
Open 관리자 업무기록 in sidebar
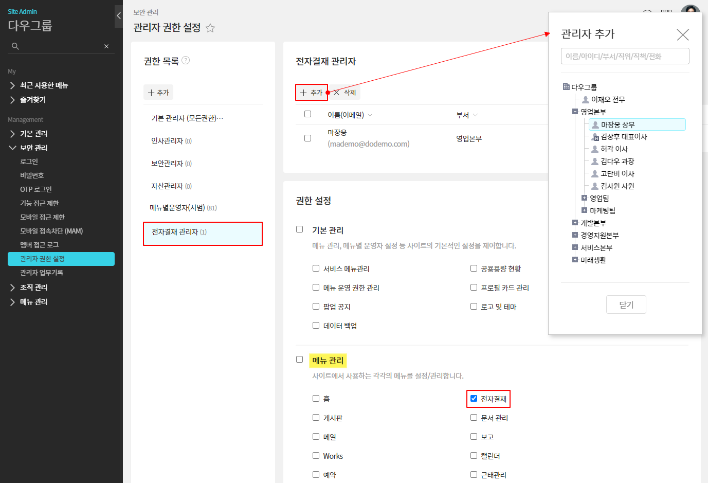(41, 273)
